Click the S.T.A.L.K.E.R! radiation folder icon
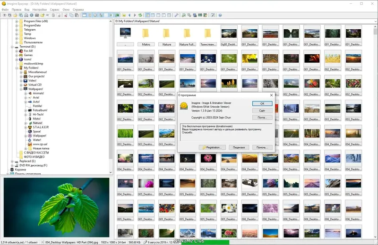Viewport: 378px width, 245px height. click(30, 127)
